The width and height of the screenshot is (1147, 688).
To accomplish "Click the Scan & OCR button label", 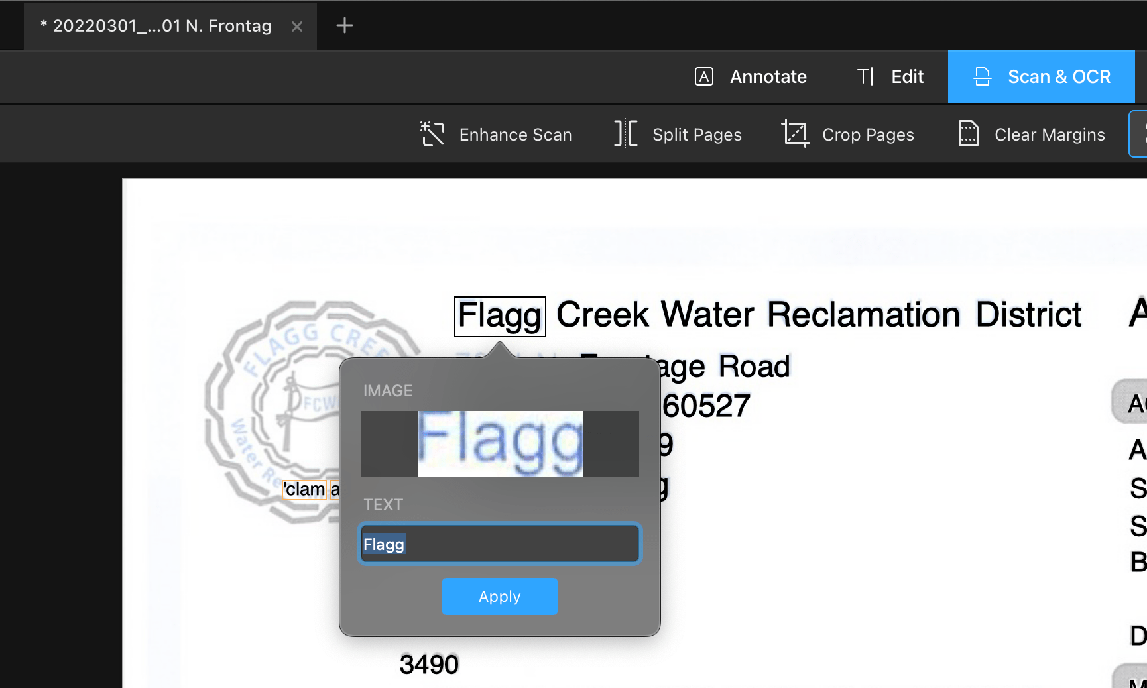I will 1059,76.
